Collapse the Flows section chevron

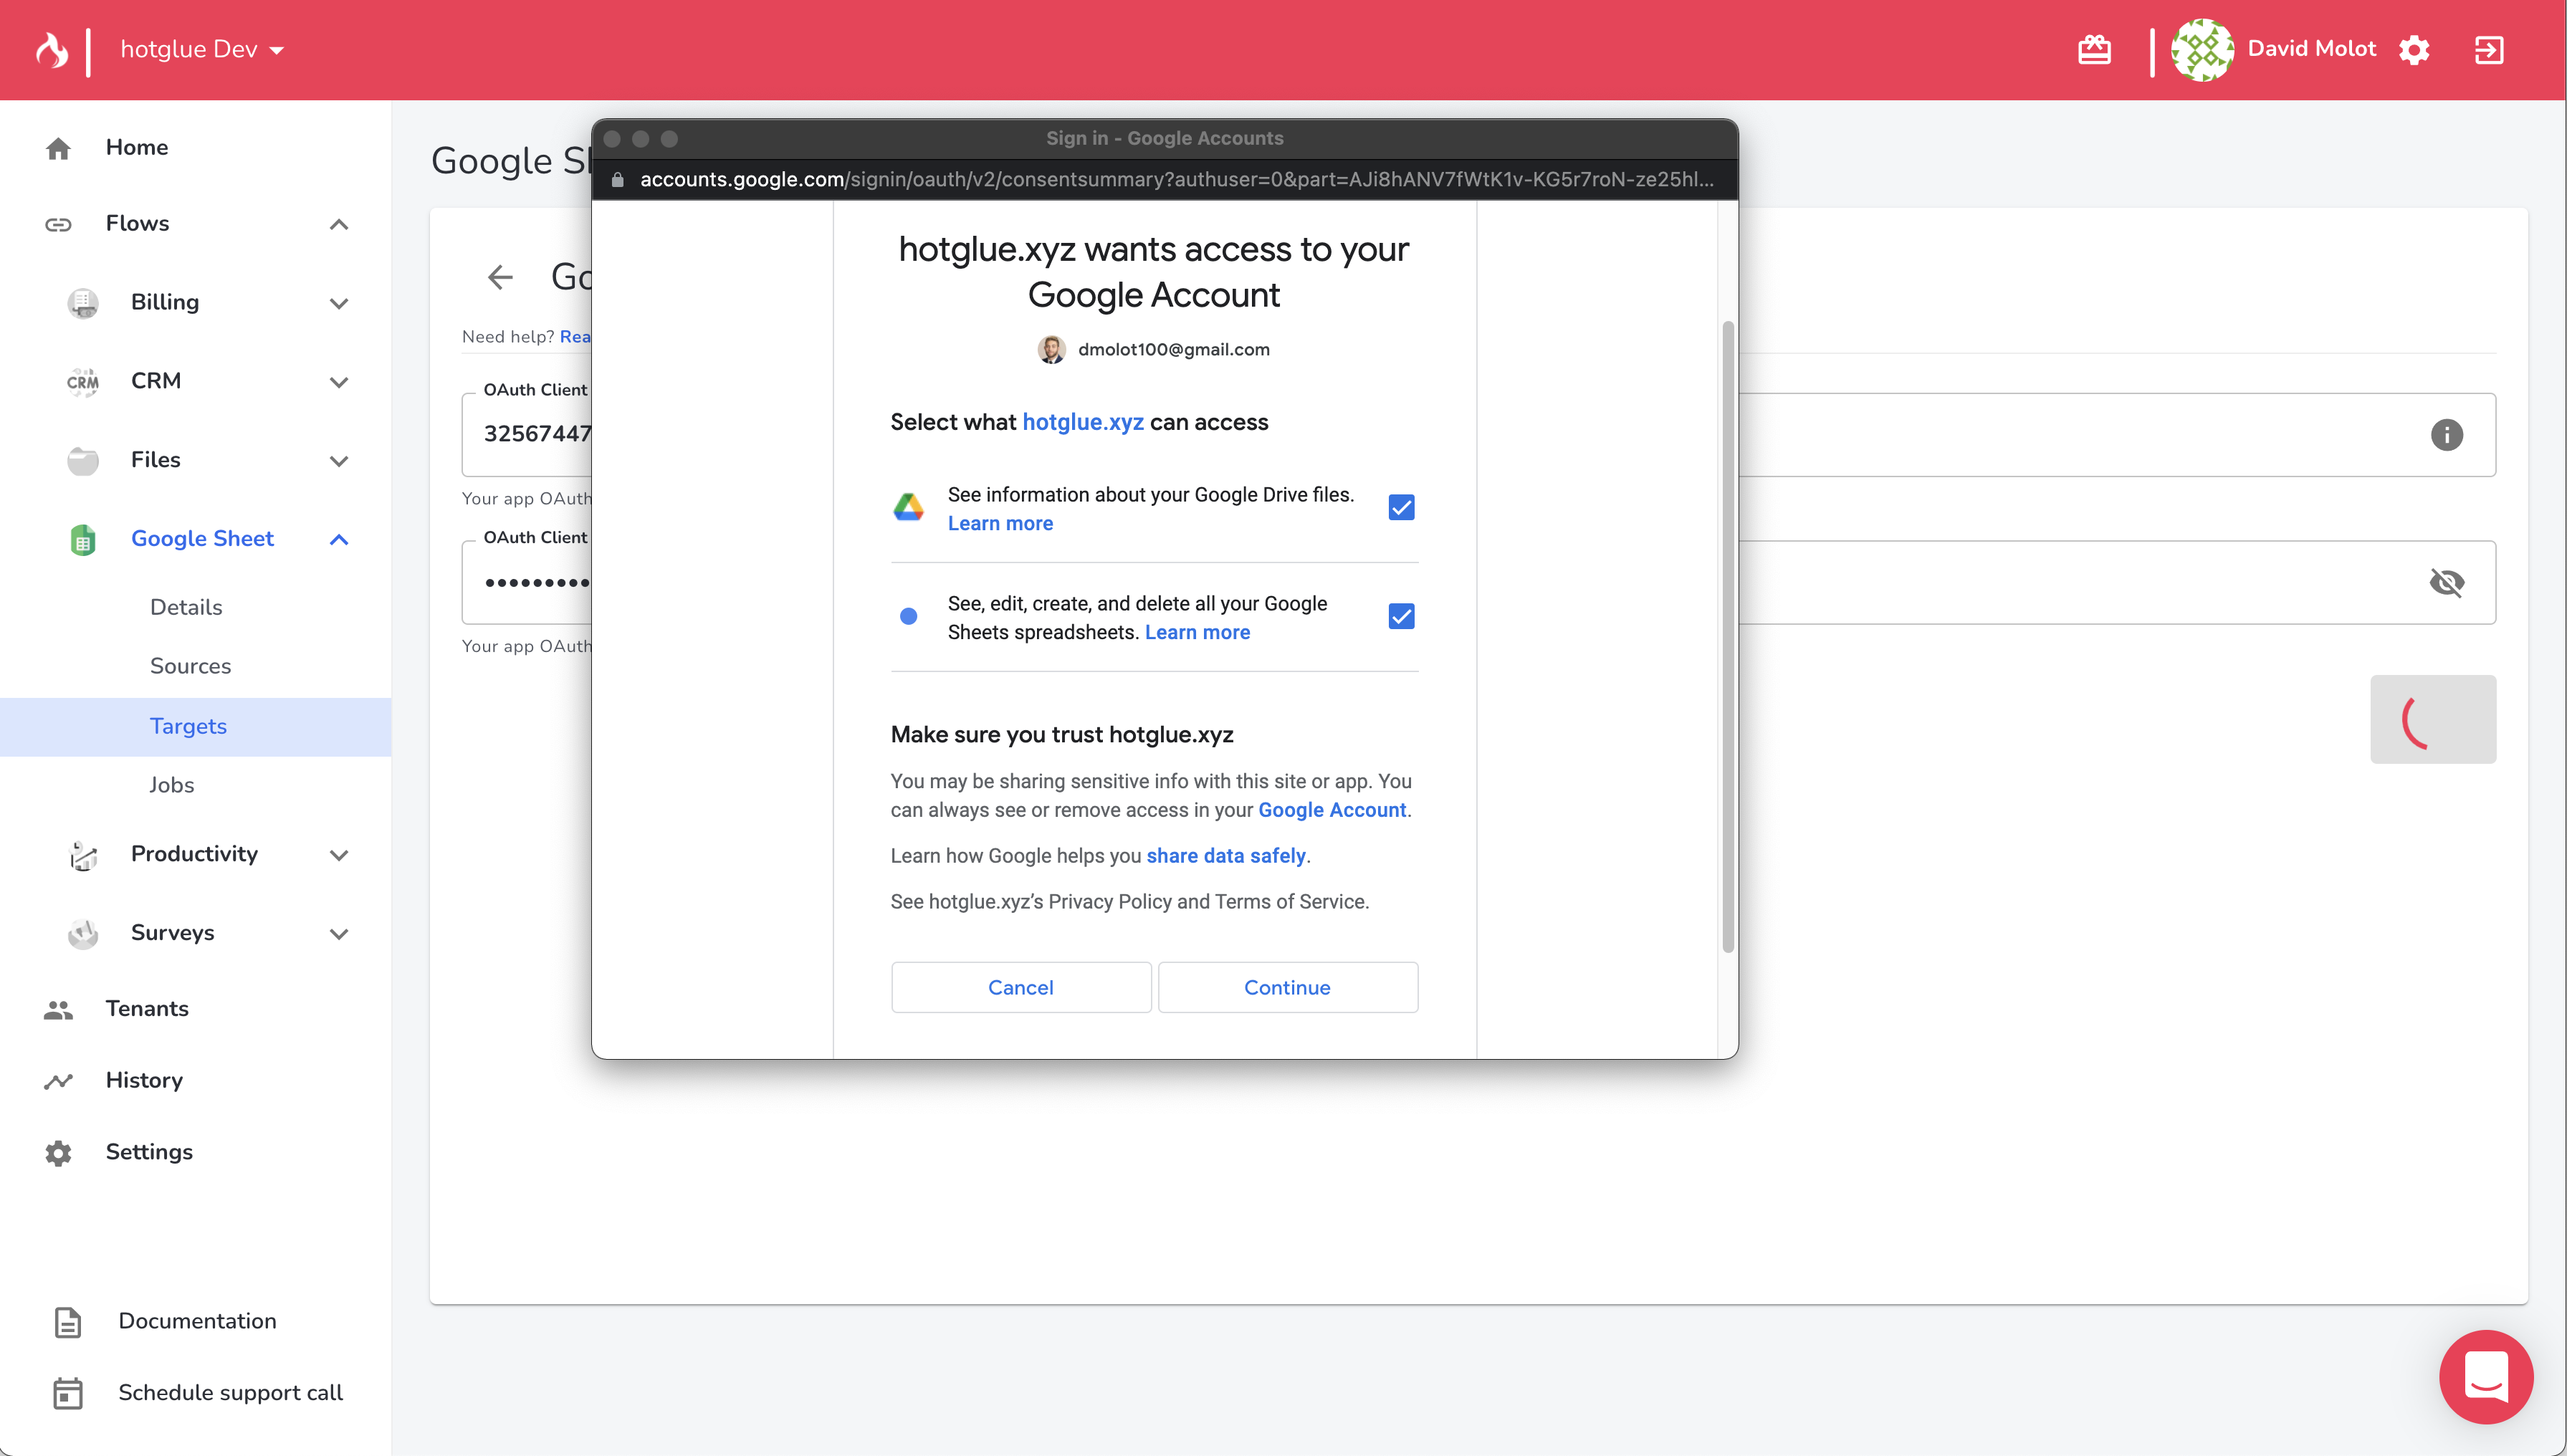tap(339, 224)
